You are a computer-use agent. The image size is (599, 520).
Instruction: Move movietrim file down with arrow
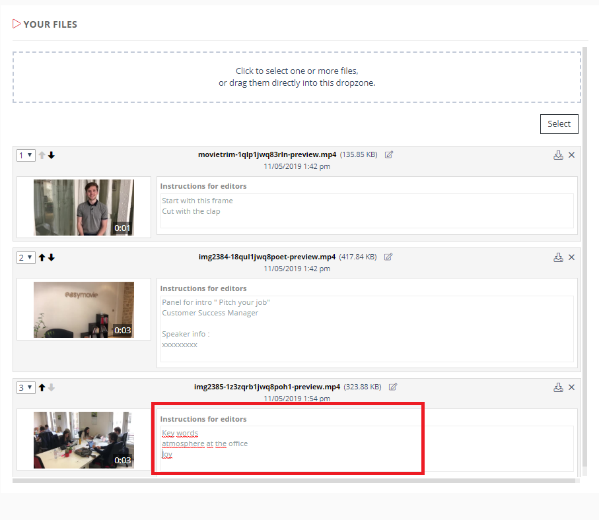click(x=52, y=155)
